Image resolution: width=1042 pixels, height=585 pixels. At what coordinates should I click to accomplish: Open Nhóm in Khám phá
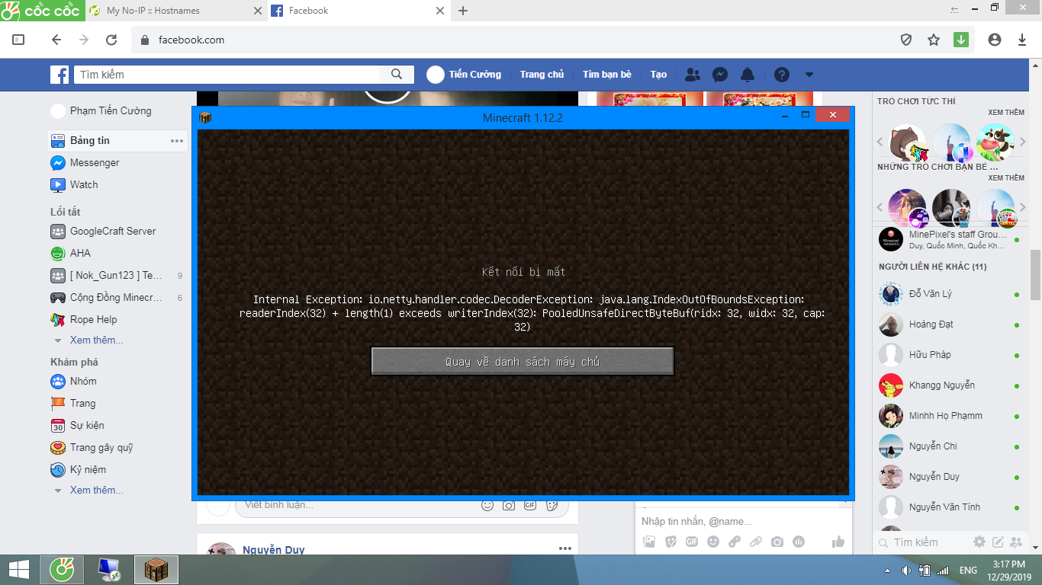point(74,382)
